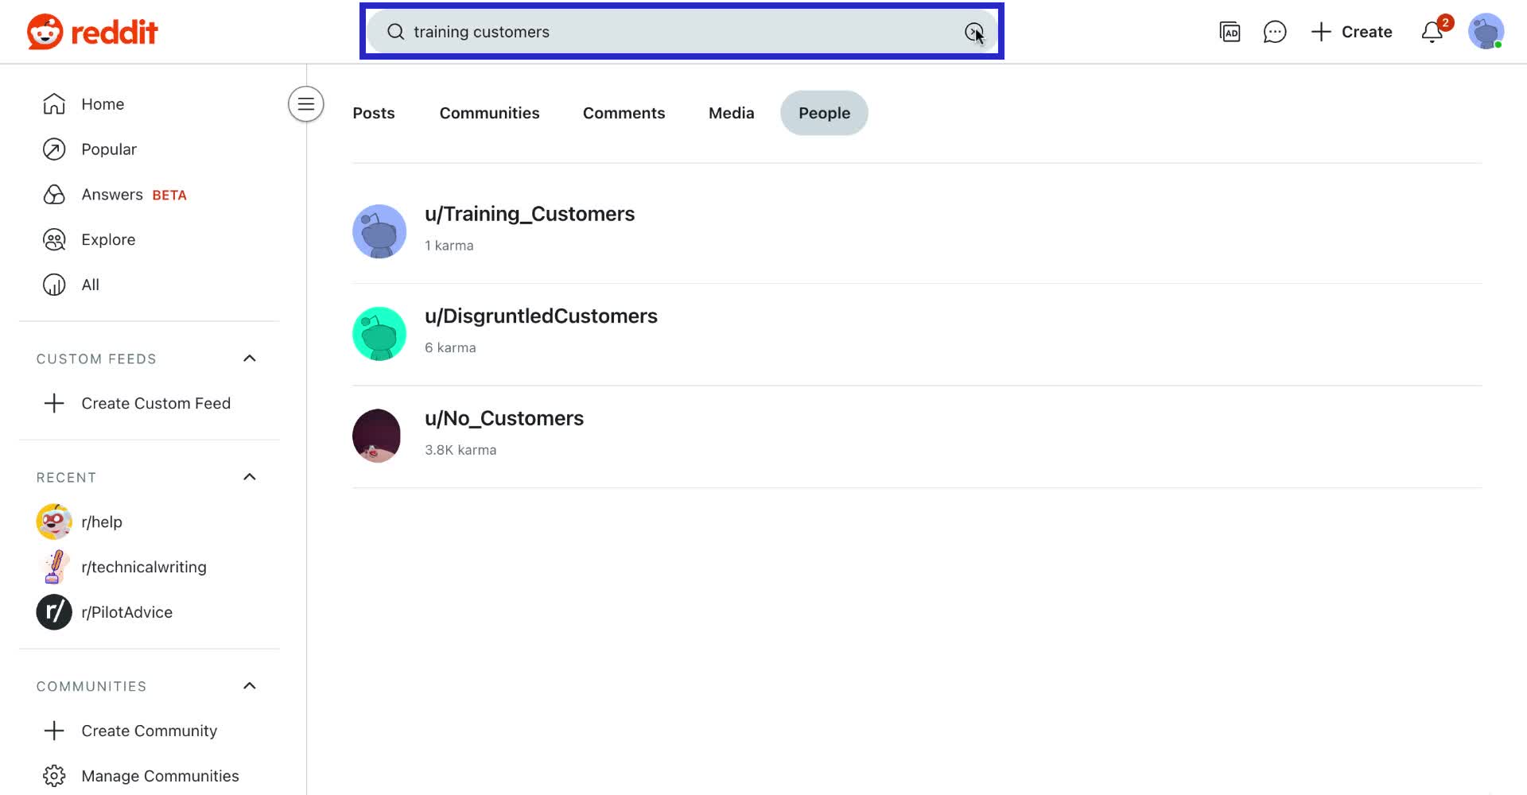Click the Advertise icon in the header
1527x795 pixels.
click(x=1230, y=32)
